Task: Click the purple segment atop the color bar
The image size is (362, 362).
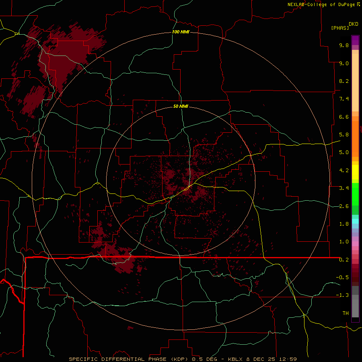Action: (x=355, y=40)
